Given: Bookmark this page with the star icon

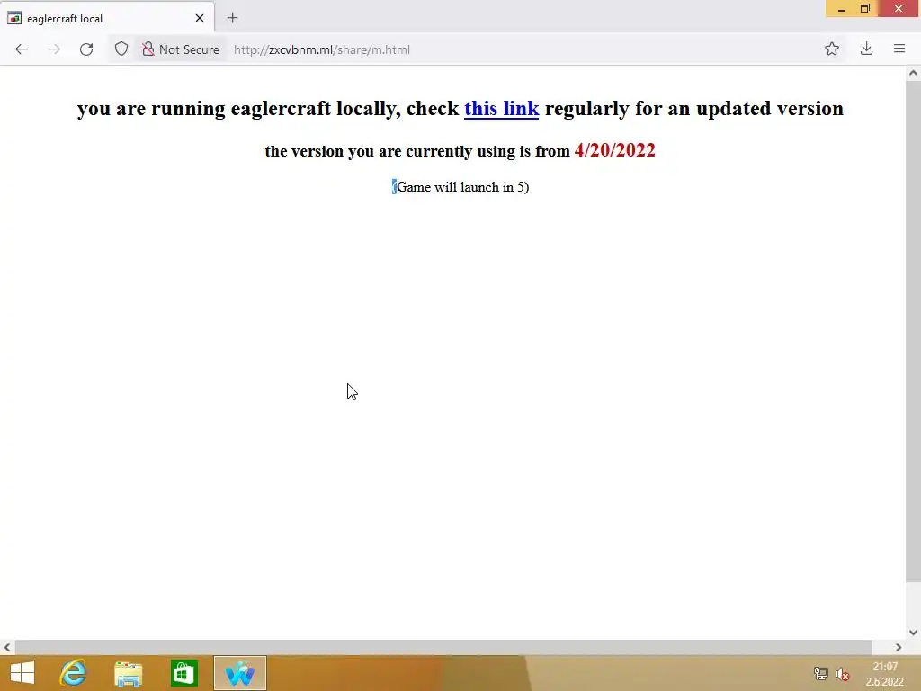Looking at the screenshot, I should pyautogui.click(x=832, y=49).
